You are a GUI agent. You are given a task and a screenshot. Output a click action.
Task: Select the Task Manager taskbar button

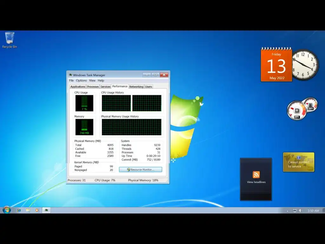click(x=46, y=210)
